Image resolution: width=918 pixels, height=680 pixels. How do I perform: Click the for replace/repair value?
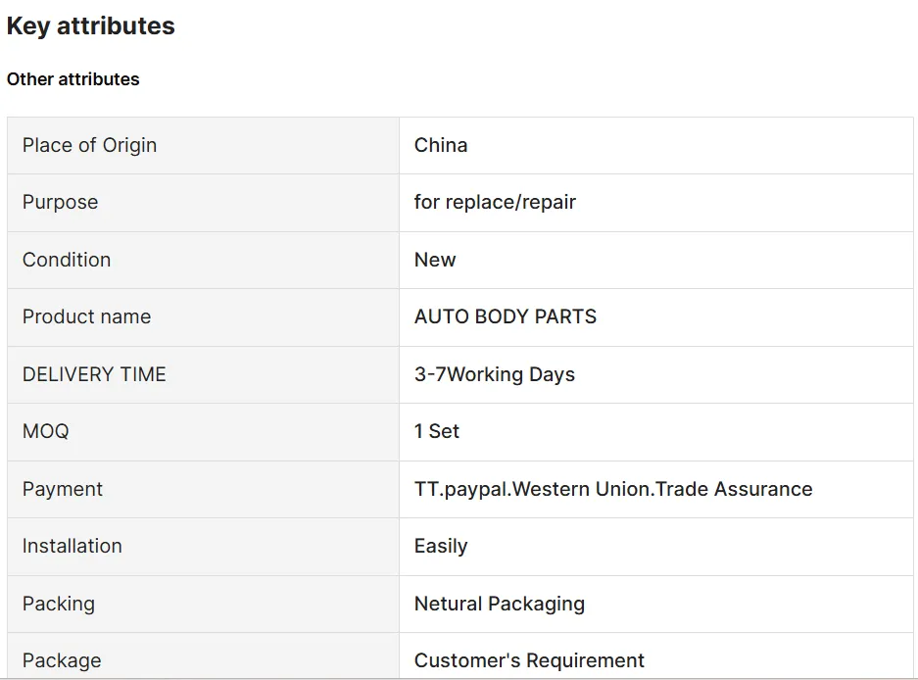point(495,202)
